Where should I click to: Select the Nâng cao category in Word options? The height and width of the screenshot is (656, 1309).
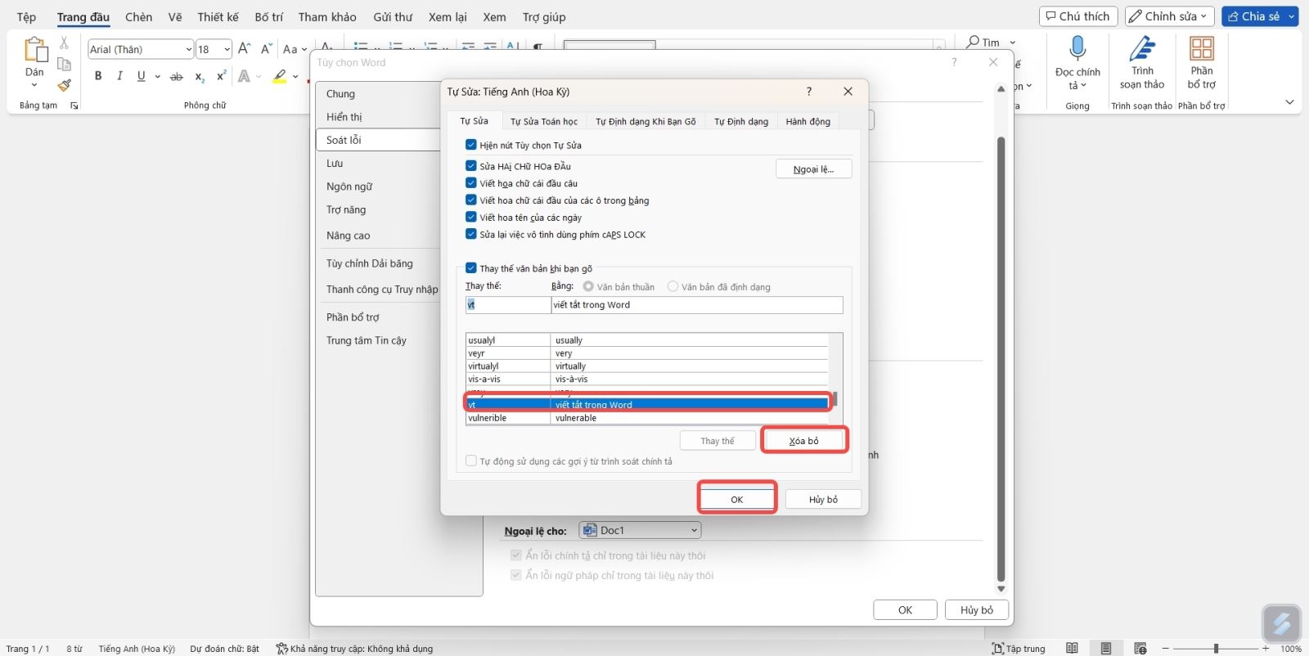pos(349,236)
